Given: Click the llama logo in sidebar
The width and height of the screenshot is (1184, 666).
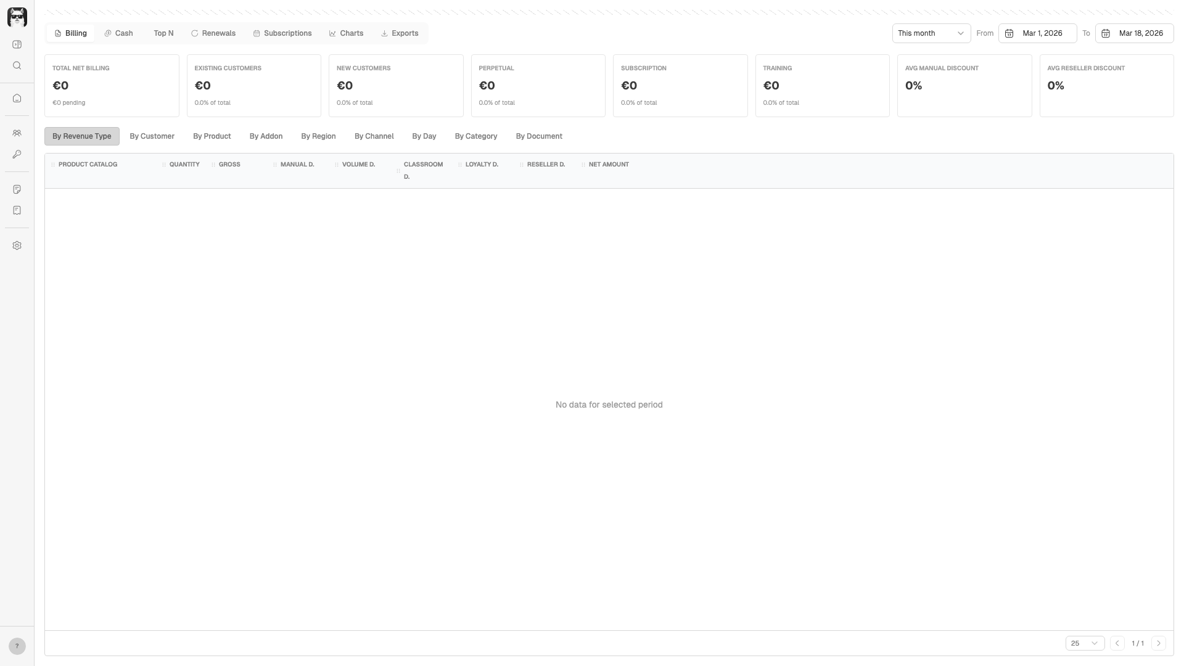Looking at the screenshot, I should (17, 17).
